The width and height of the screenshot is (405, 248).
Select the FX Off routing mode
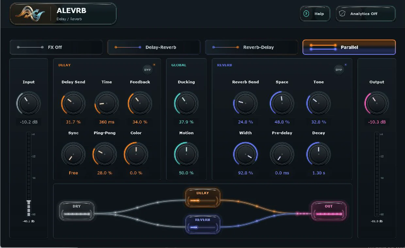pos(56,47)
